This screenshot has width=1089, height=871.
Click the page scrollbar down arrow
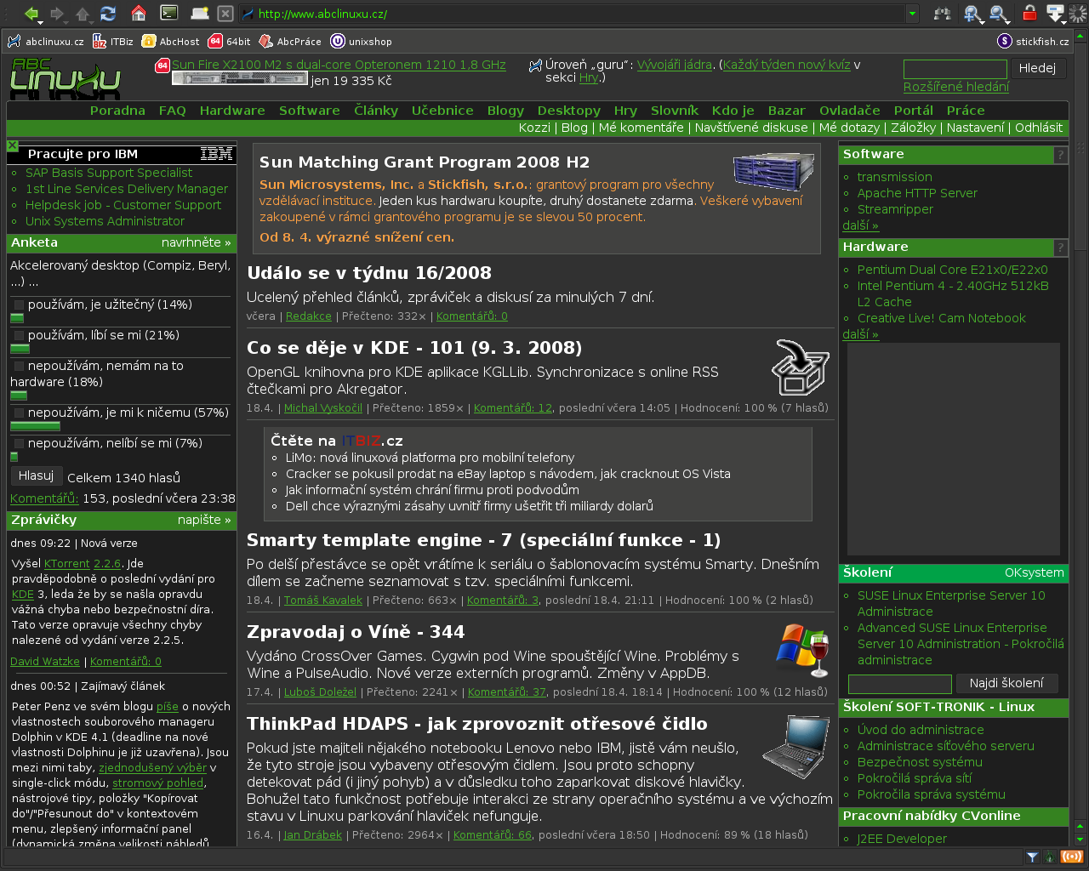point(1080,840)
